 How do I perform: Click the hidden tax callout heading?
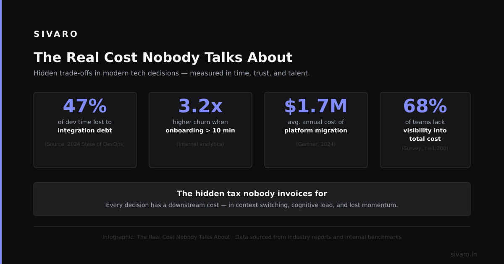click(252, 194)
